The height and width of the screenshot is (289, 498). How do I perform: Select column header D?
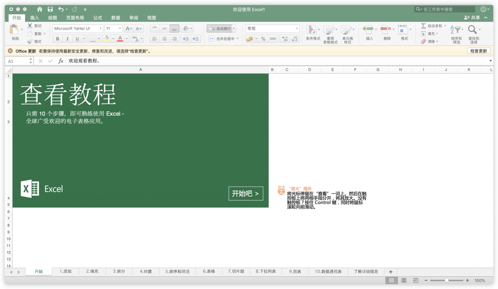tap(309, 70)
